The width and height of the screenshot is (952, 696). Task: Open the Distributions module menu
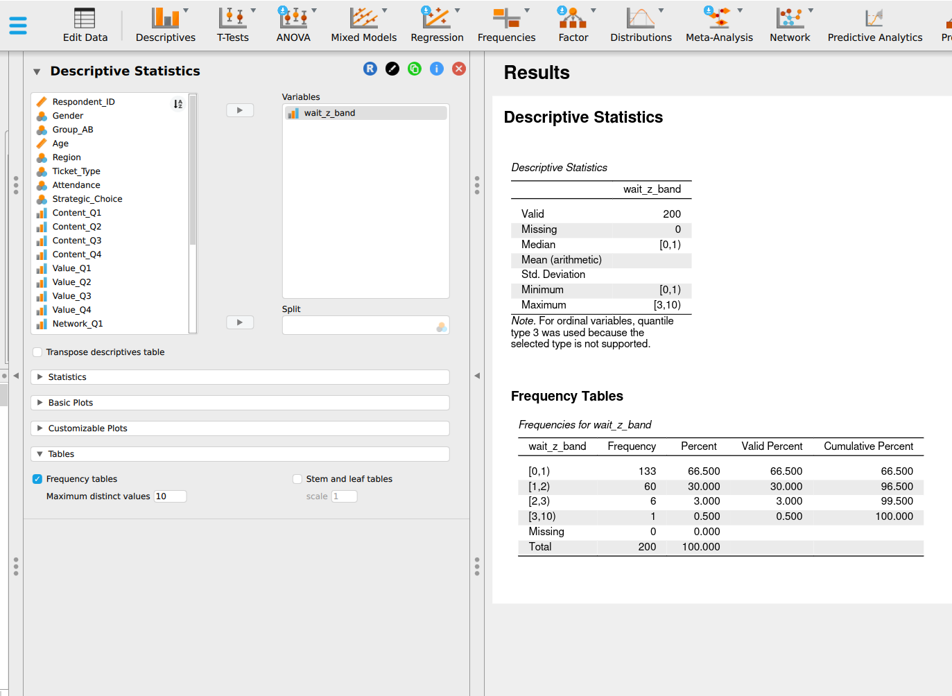coord(641,25)
